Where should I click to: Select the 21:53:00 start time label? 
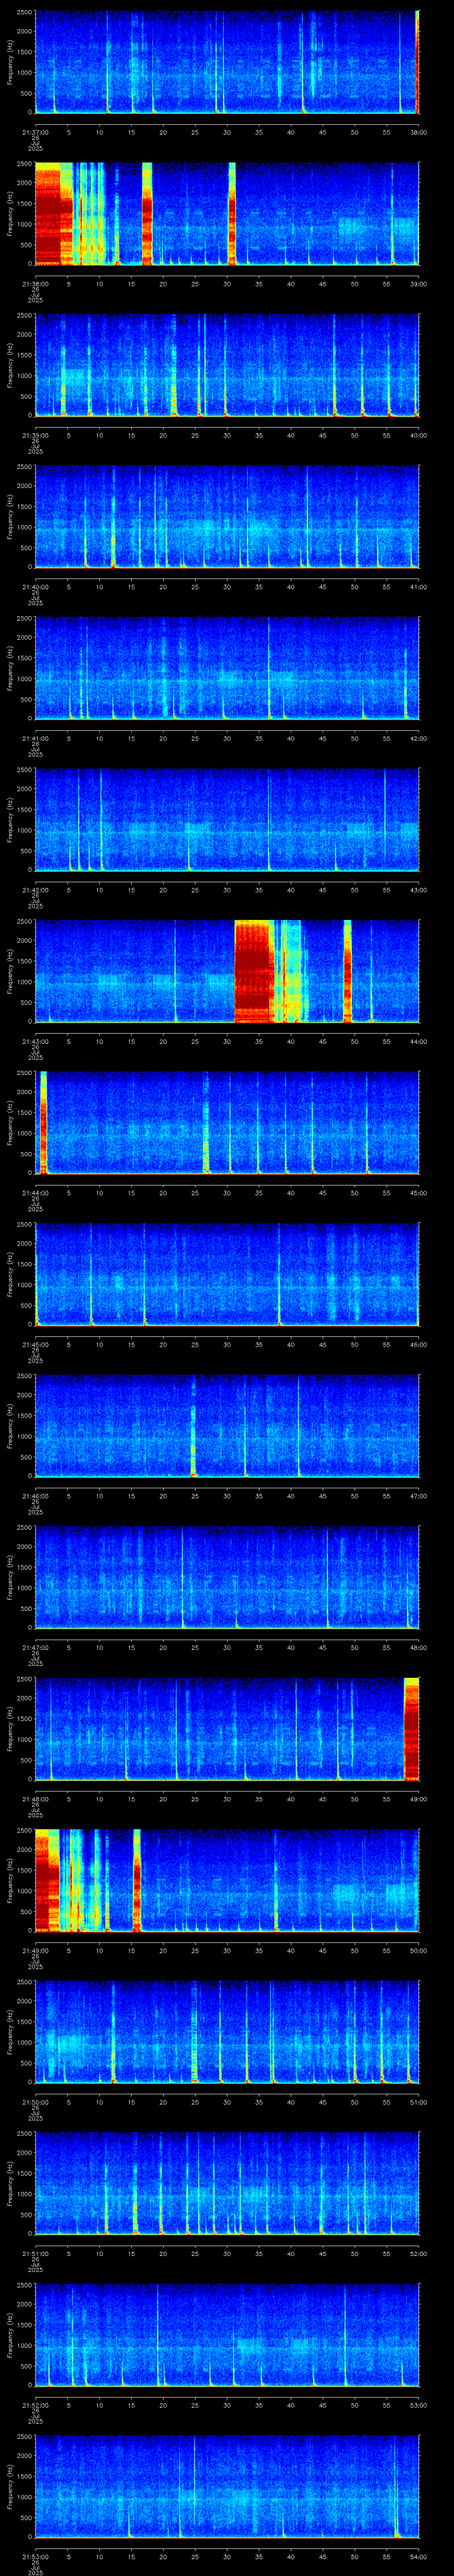[35, 2556]
